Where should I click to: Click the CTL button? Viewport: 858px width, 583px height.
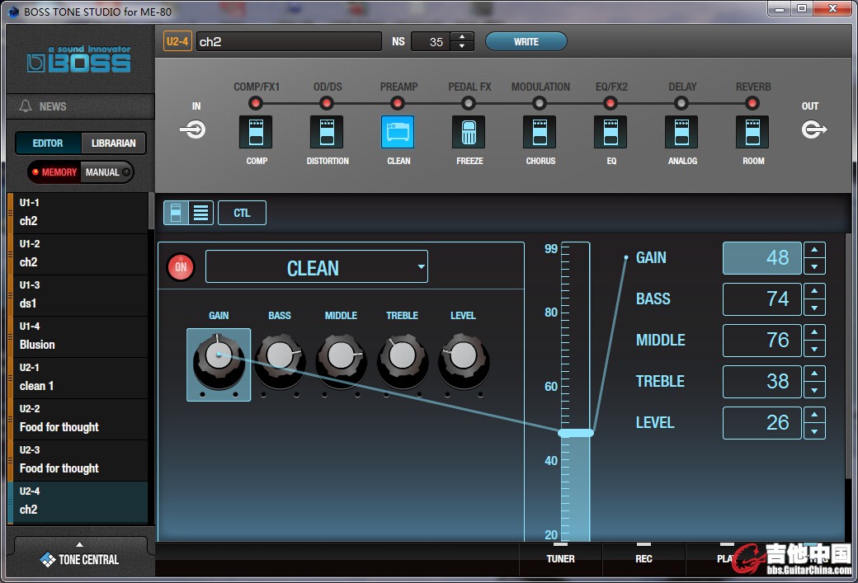pyautogui.click(x=242, y=213)
